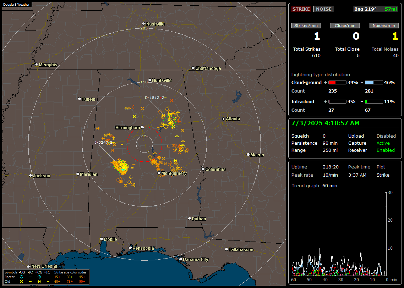Pick the Tallahassee city marker dot
This screenshot has width=404, height=288.
point(226,249)
